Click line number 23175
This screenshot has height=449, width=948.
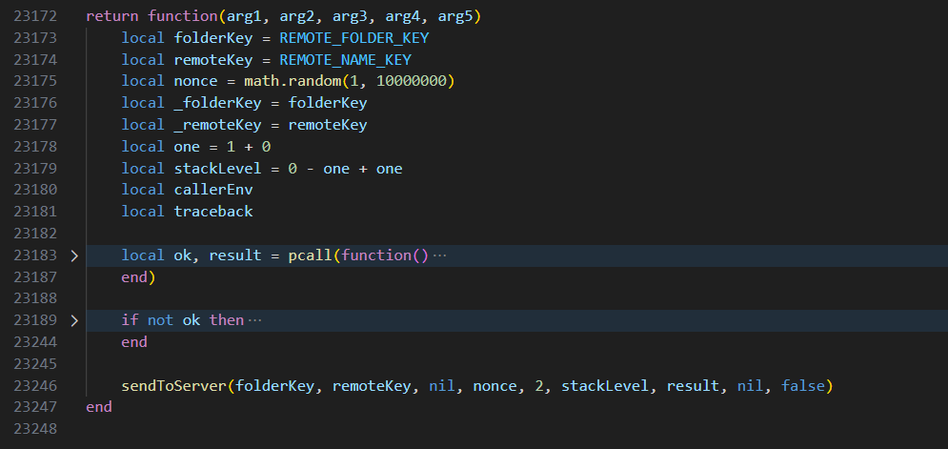click(x=35, y=81)
